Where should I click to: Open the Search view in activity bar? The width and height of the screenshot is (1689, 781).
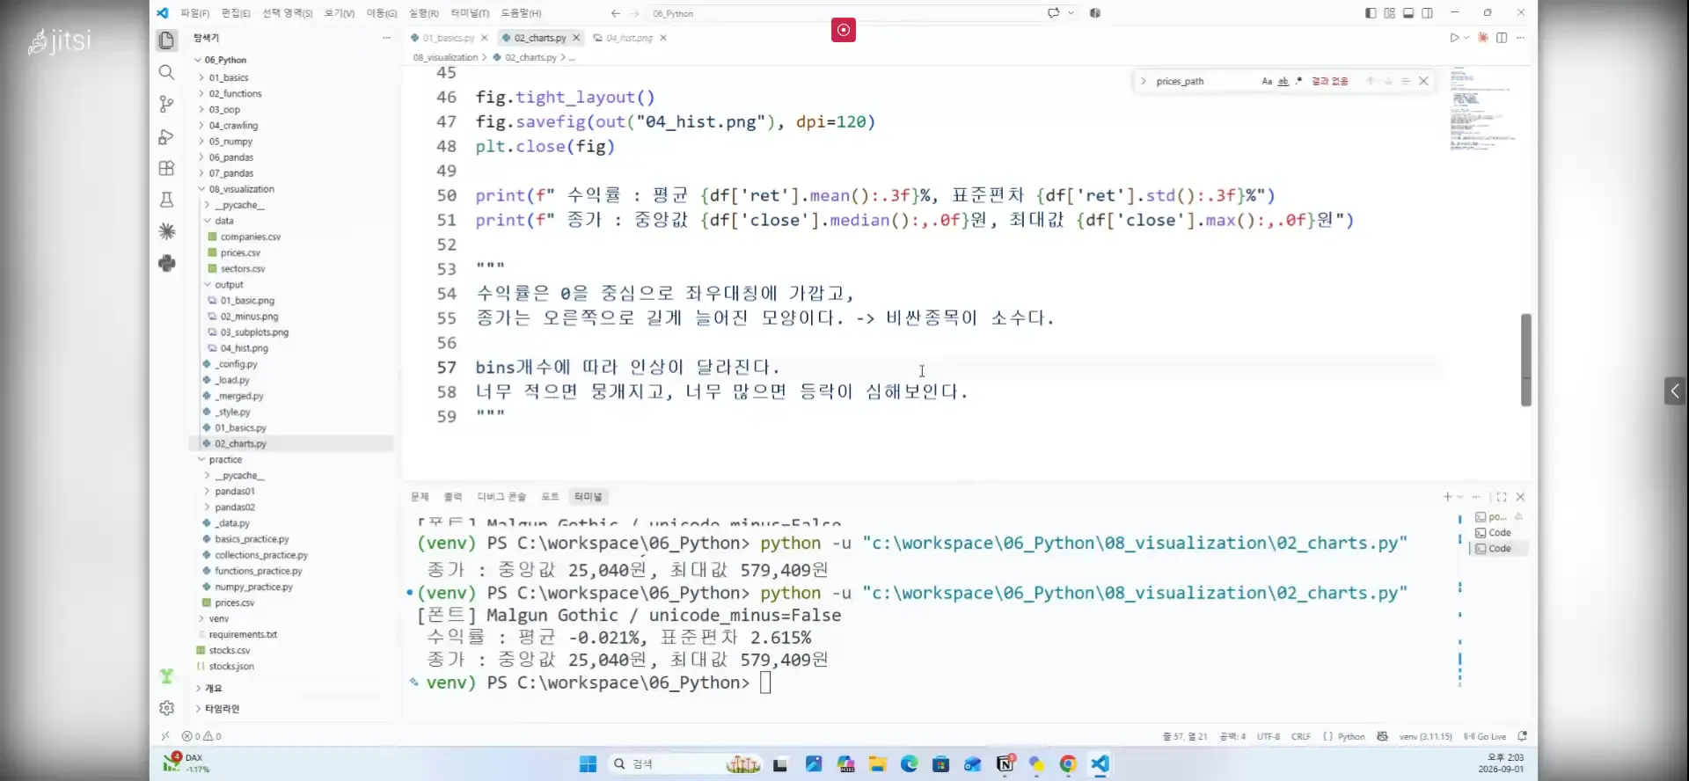(166, 72)
